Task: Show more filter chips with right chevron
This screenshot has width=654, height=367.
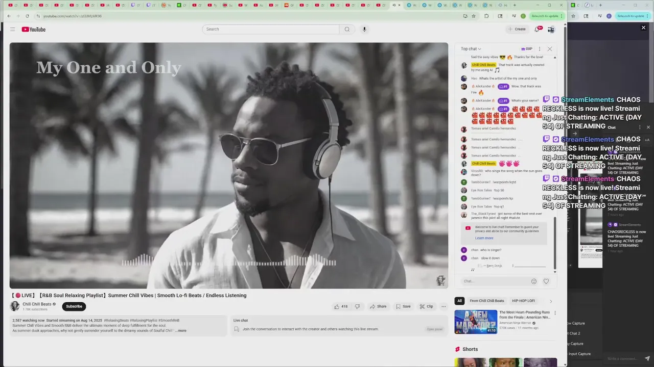Action: pyautogui.click(x=551, y=301)
